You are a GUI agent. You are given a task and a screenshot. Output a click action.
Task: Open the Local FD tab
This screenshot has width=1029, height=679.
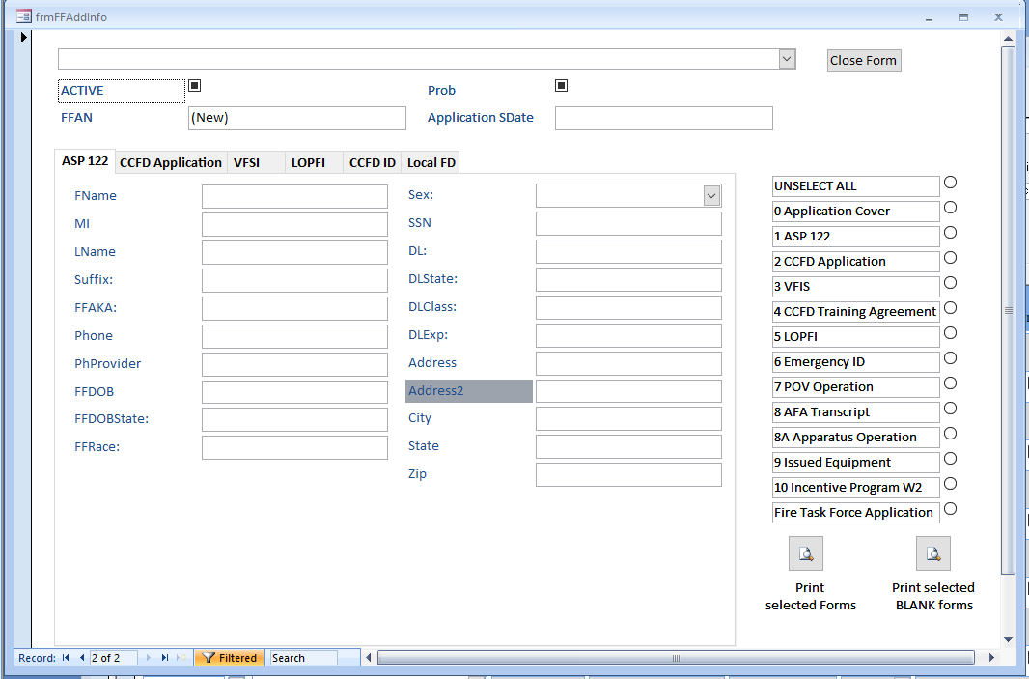(x=431, y=163)
